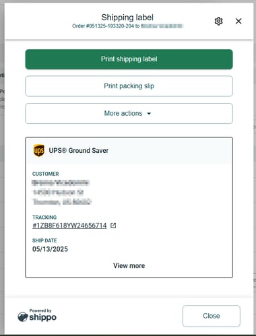
Task: Click the CUSTOMER section label
Action: click(46, 174)
